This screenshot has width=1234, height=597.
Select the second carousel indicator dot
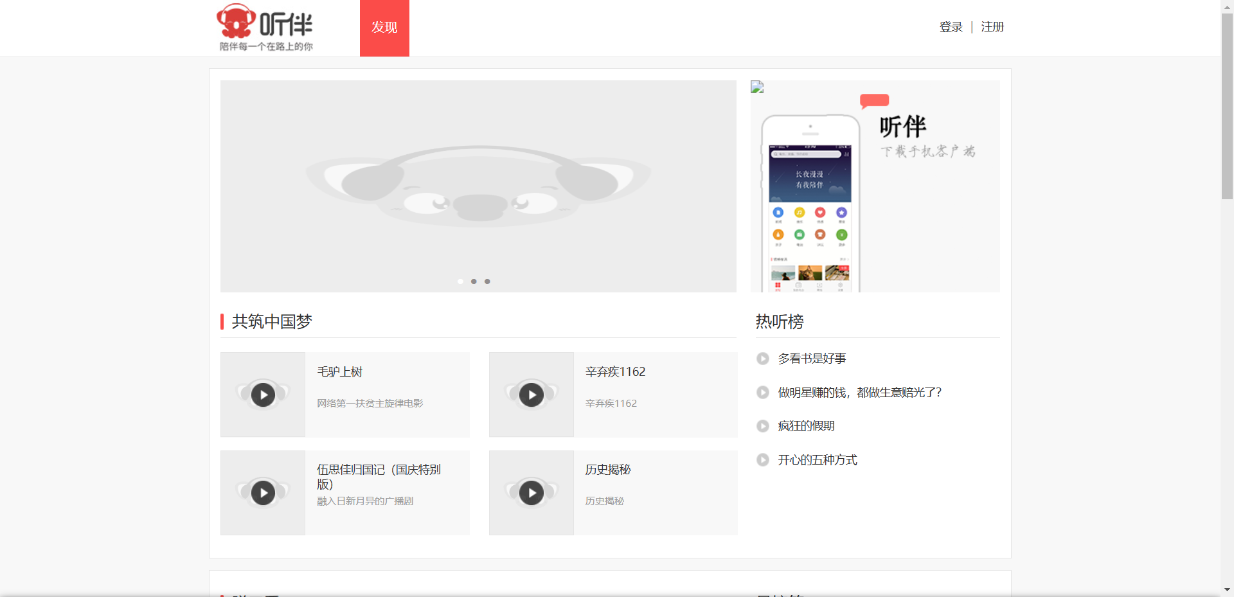pyautogui.click(x=474, y=281)
